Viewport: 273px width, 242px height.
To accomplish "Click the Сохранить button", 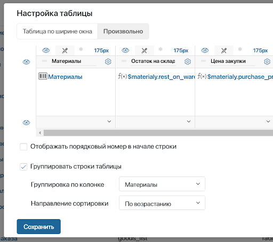I will point(39,227).
